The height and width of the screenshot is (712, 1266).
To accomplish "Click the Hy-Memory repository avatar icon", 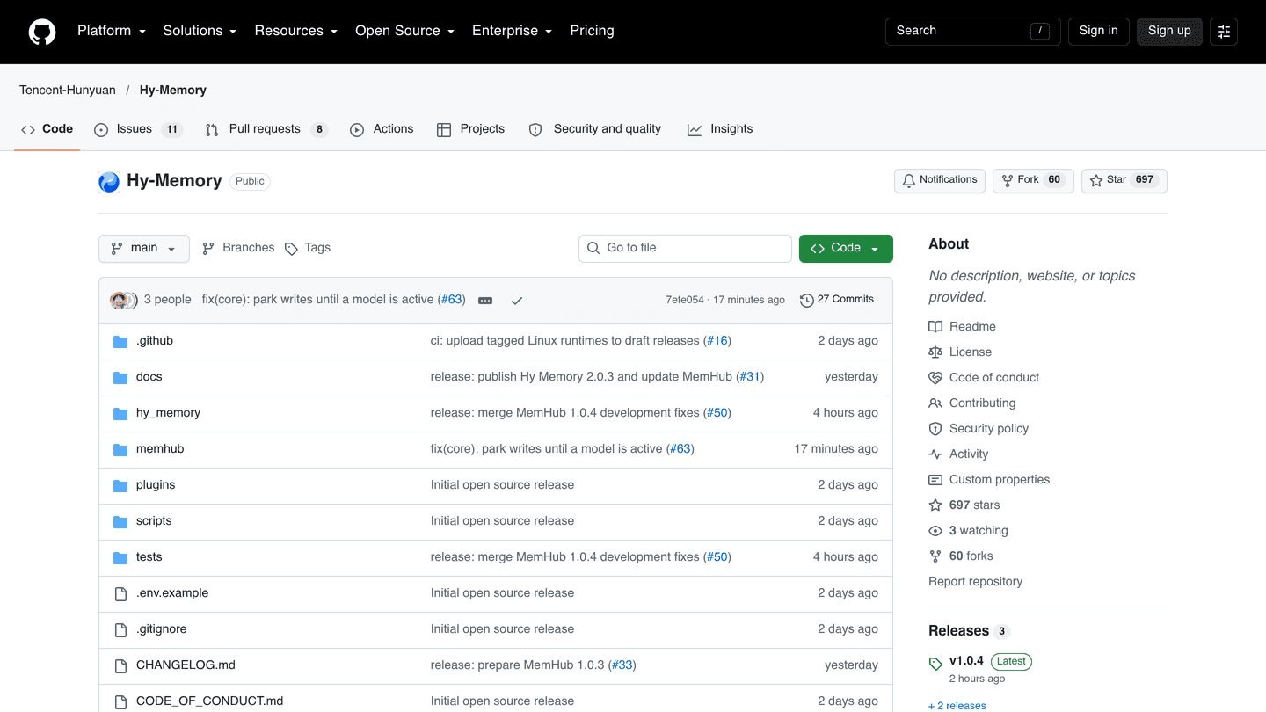I will pos(109,182).
